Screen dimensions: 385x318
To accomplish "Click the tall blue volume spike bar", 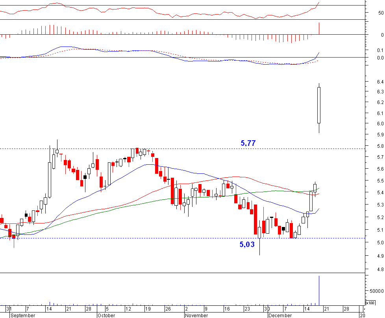I will click(319, 290).
